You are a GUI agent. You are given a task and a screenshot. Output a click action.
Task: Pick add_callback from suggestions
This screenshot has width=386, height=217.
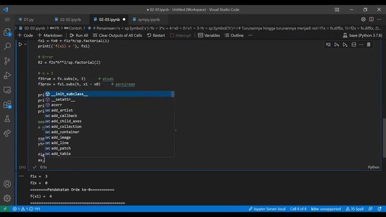(x=109, y=116)
